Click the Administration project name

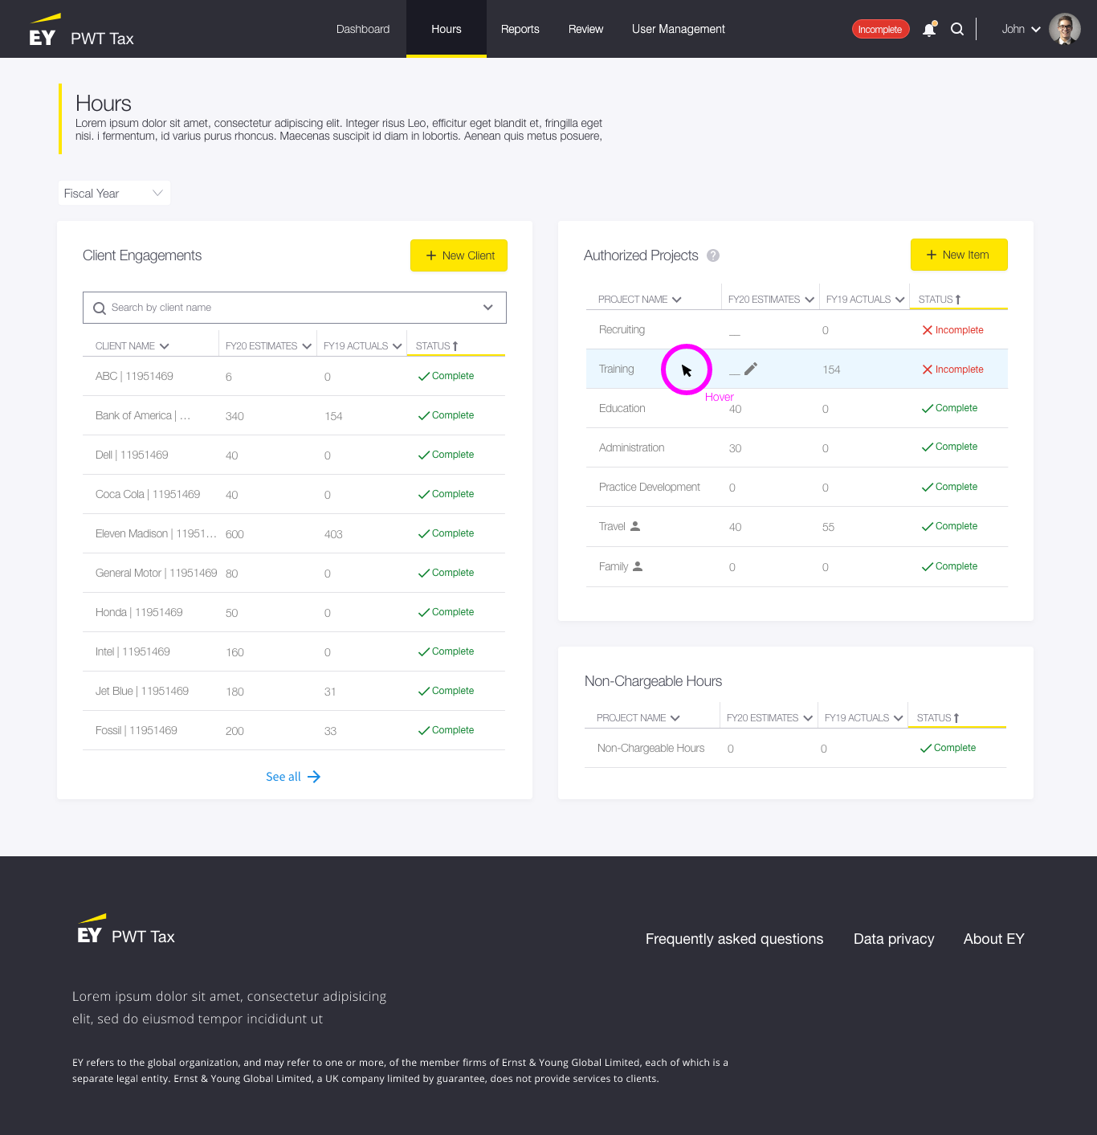click(x=631, y=448)
